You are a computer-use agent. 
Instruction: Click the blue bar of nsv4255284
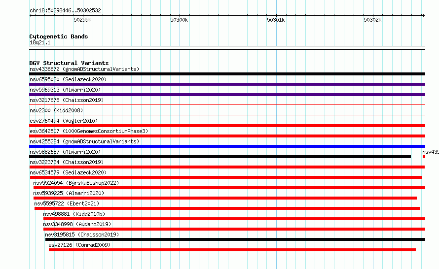tap(227, 146)
